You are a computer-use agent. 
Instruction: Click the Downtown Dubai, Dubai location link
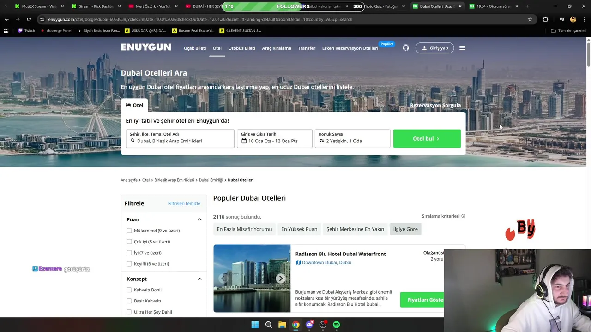(326, 262)
